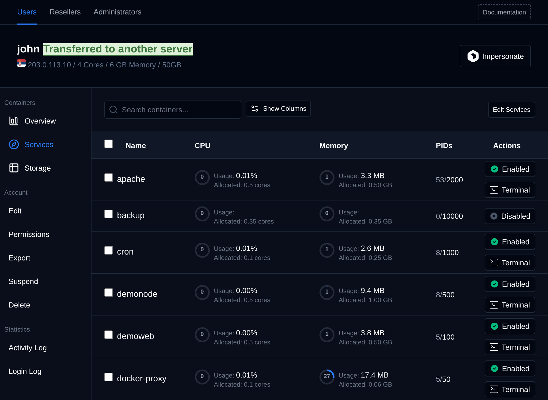Click the Disabled button for backup
This screenshot has height=400, width=548.
click(510, 216)
